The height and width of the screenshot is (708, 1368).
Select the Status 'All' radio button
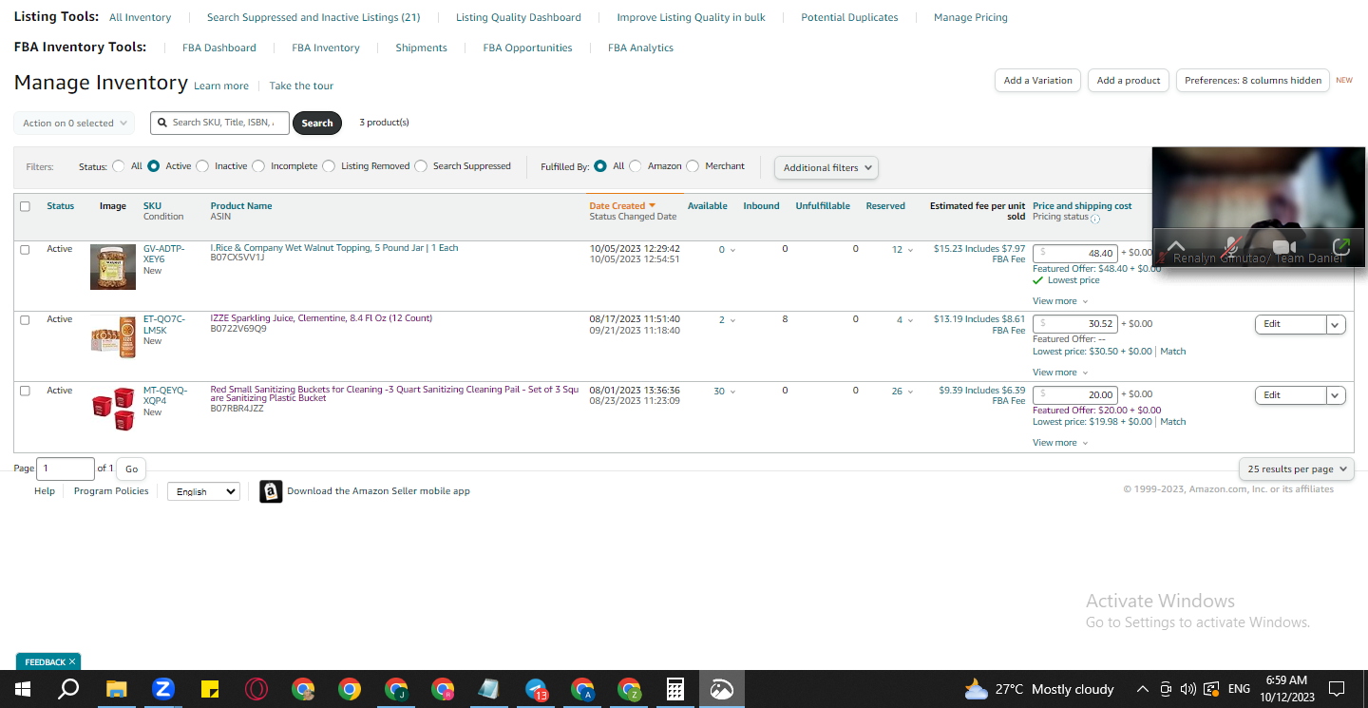pos(119,166)
